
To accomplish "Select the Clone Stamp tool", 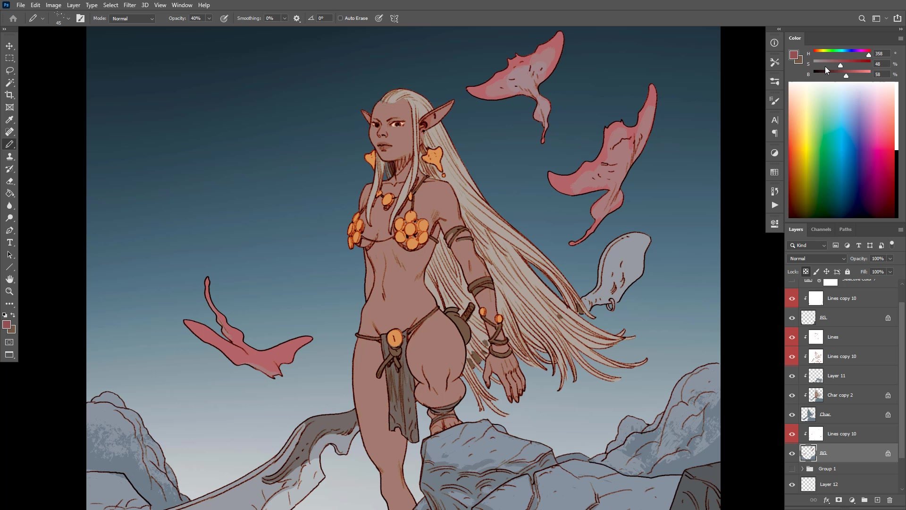I will click(9, 156).
